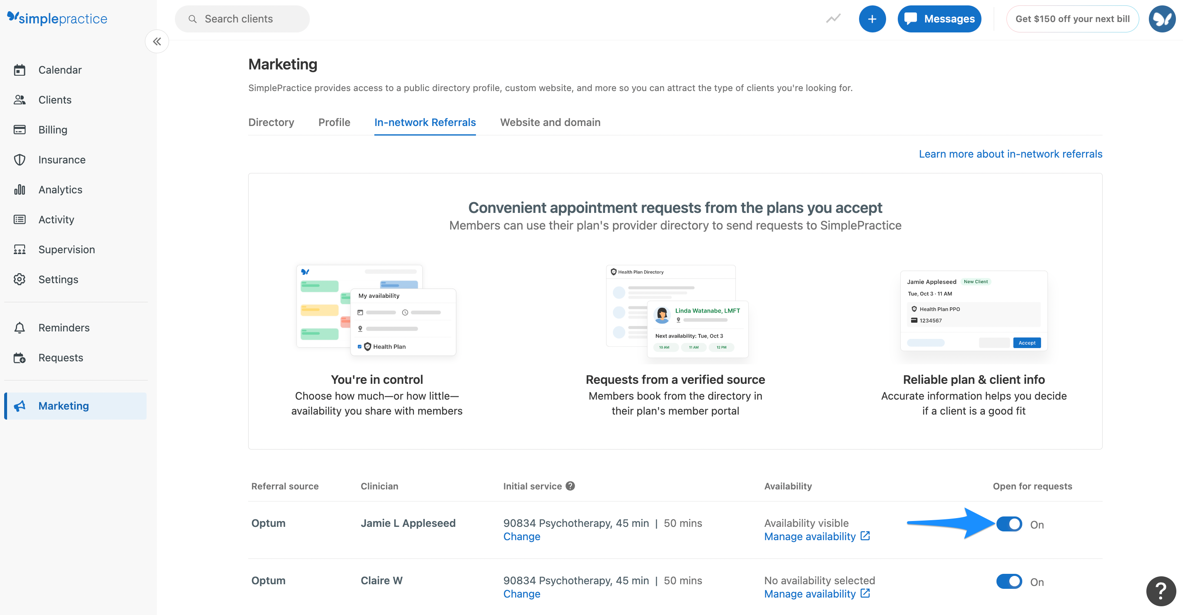Toggle Open for requests for Claire W

point(1009,581)
